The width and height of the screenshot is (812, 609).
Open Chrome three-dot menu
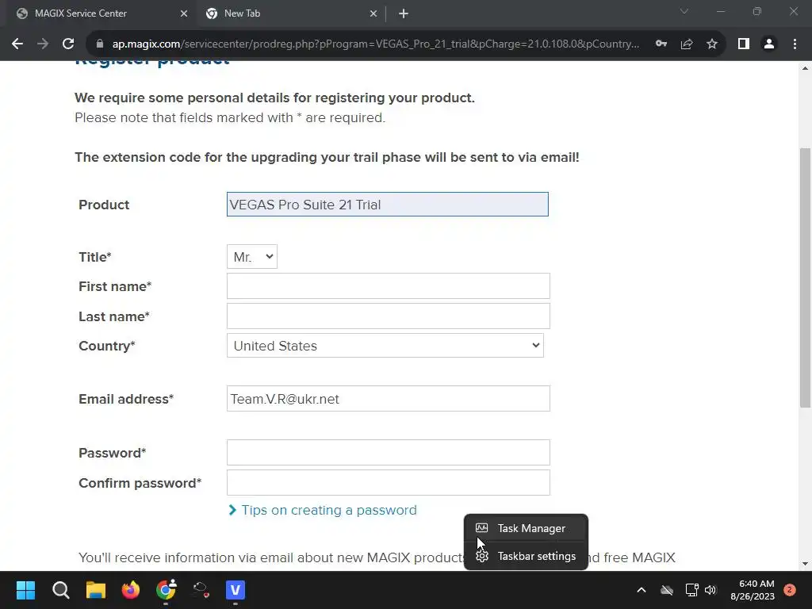pos(795,44)
